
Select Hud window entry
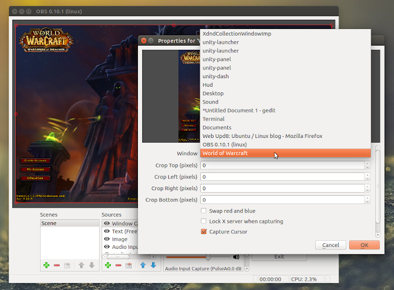285,85
